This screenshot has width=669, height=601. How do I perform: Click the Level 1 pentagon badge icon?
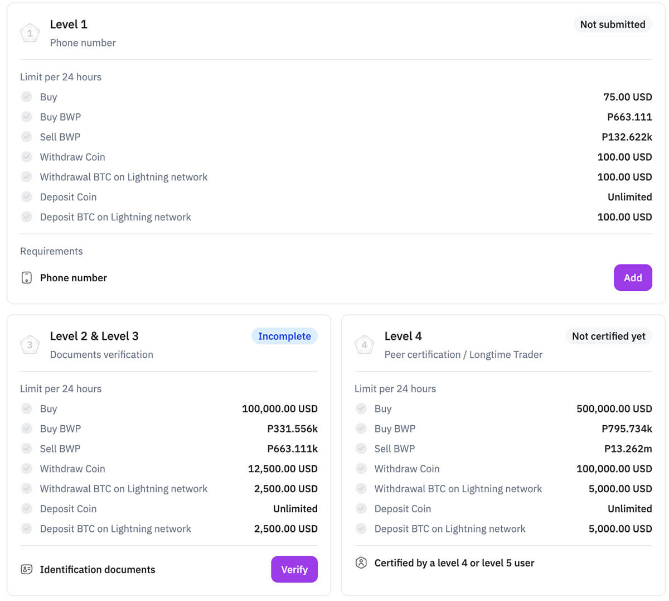(x=30, y=33)
